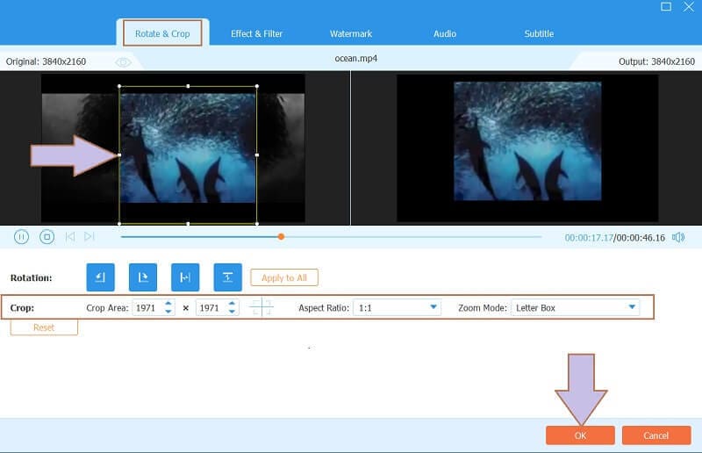Decrease crop height value
The width and height of the screenshot is (702, 453).
coord(232,312)
